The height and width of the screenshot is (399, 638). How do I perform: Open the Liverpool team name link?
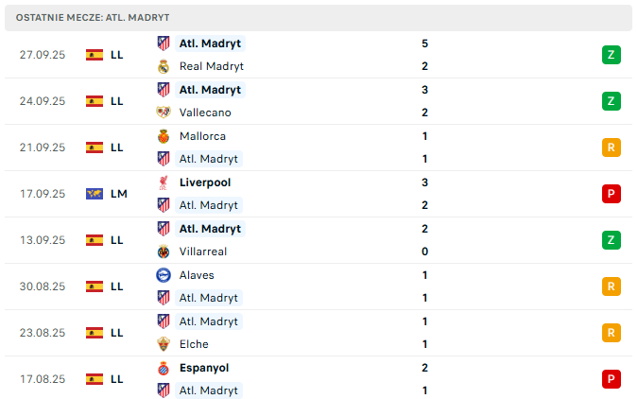[205, 182]
